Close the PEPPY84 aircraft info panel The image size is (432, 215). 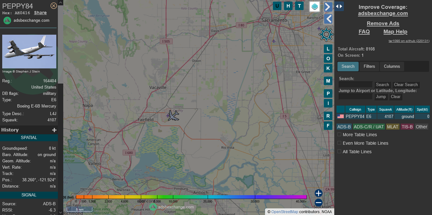coord(54,6)
